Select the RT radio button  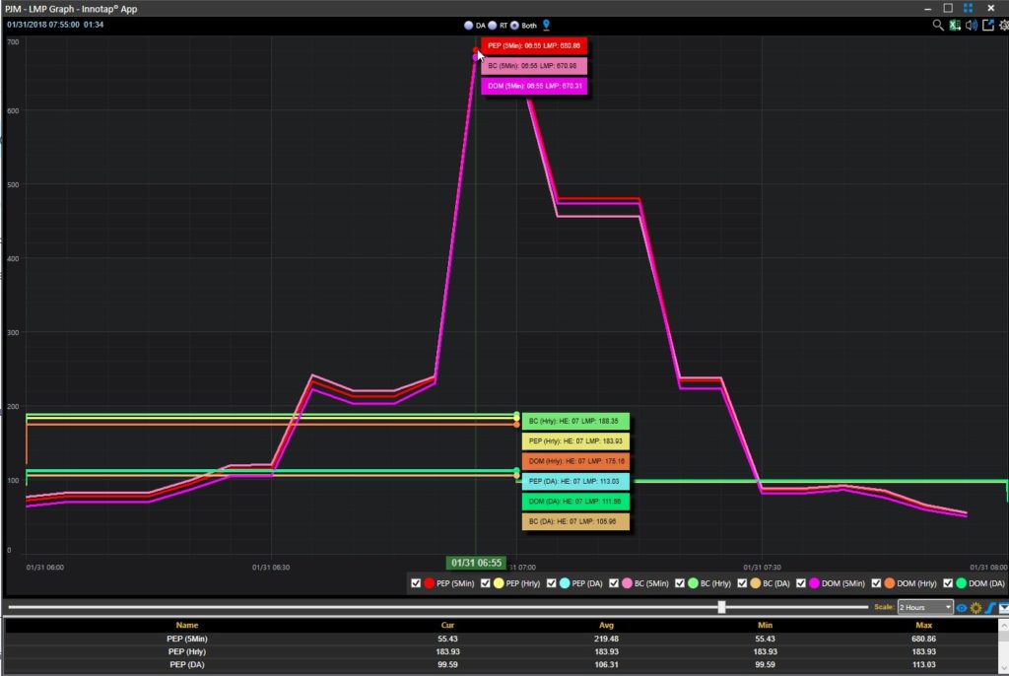pyautogui.click(x=493, y=26)
